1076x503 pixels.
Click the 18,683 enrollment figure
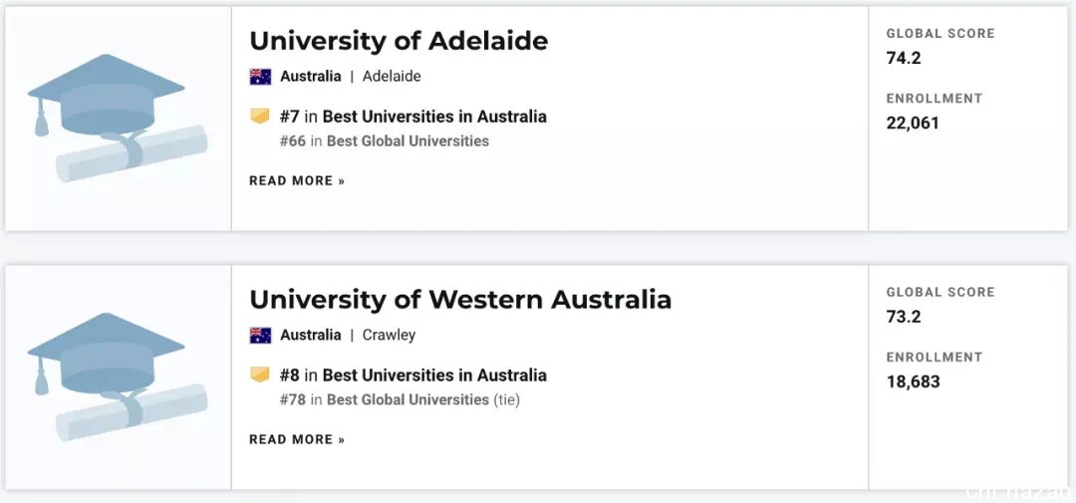[913, 382]
